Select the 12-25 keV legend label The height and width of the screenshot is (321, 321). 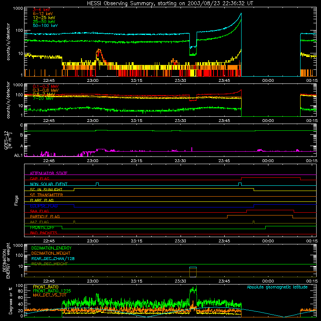point(44,18)
